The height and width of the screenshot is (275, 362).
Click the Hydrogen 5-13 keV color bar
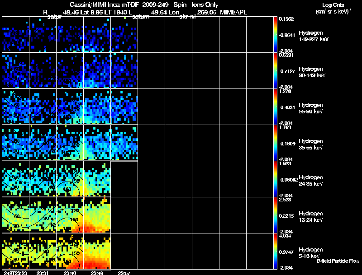pos(276,251)
